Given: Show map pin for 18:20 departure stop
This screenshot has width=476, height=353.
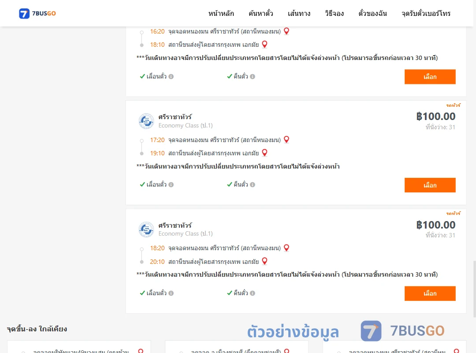Looking at the screenshot, I should pyautogui.click(x=286, y=248).
